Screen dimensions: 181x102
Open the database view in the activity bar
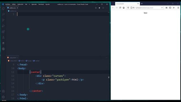[3, 43]
